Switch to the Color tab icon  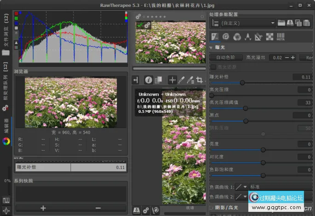pyautogui.click(x=236, y=37)
